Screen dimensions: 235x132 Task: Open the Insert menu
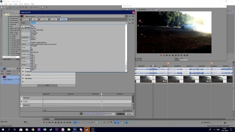15,4
